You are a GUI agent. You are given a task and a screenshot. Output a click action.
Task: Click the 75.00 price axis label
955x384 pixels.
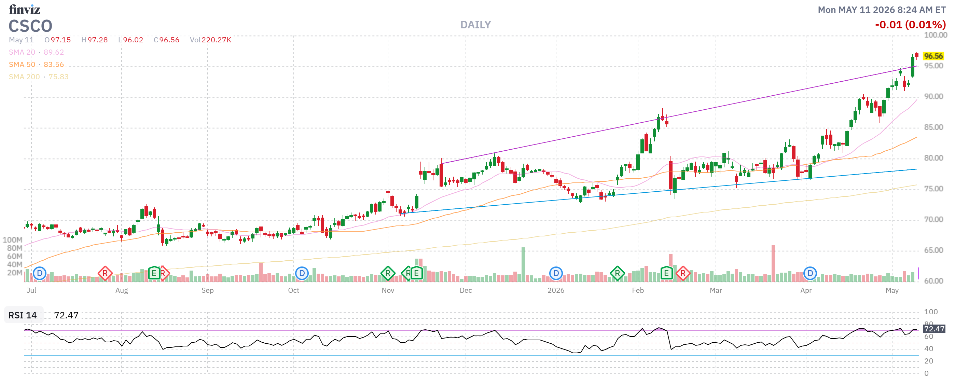pyautogui.click(x=933, y=189)
